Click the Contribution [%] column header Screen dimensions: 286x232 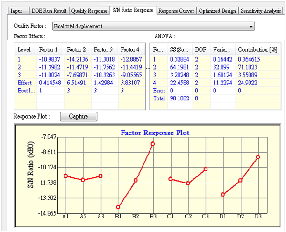[x=257, y=49]
